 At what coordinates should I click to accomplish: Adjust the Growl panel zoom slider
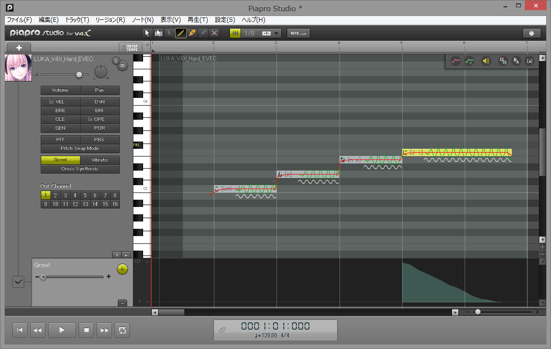click(x=43, y=277)
